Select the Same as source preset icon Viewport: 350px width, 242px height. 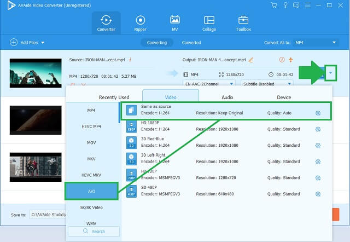point(131,110)
